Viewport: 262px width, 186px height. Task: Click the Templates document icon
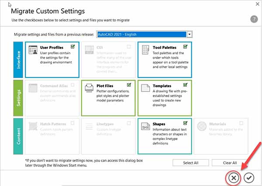tap(145, 88)
